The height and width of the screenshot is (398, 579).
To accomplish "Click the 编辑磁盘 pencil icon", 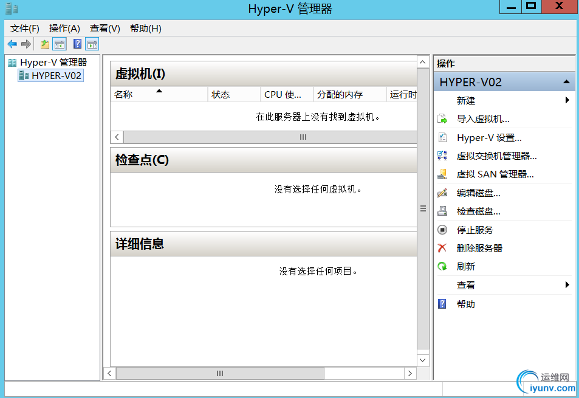I will [442, 193].
